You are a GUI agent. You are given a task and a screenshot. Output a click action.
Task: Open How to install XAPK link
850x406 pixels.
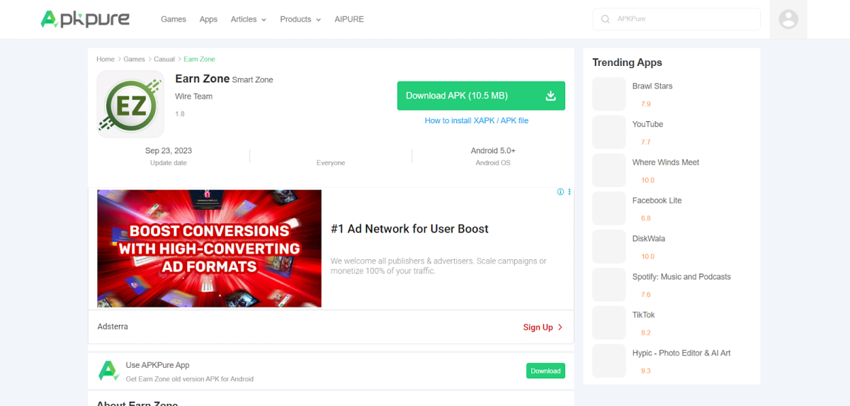pos(476,120)
